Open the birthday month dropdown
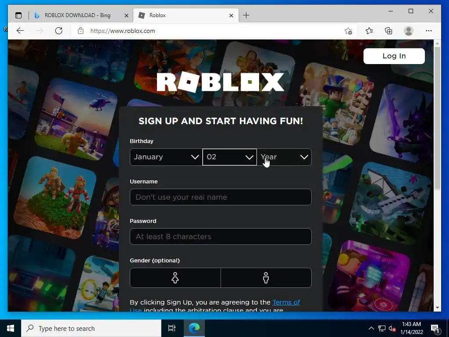The width and height of the screenshot is (449, 337). click(166, 157)
